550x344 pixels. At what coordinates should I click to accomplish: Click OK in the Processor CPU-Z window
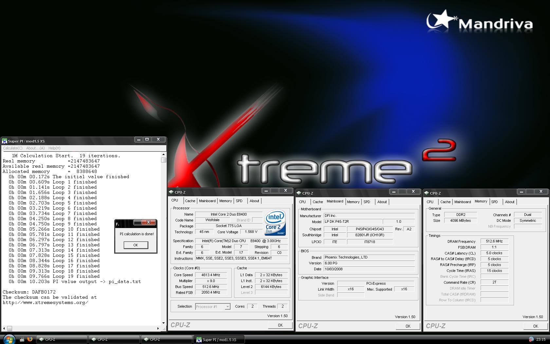(280, 325)
